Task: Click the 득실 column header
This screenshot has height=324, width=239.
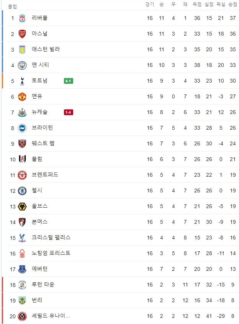Action: [x=221, y=4]
